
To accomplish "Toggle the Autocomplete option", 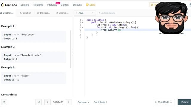I will click(x=107, y=13).
